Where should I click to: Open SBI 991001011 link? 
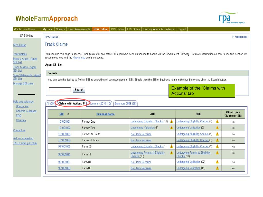64,154
